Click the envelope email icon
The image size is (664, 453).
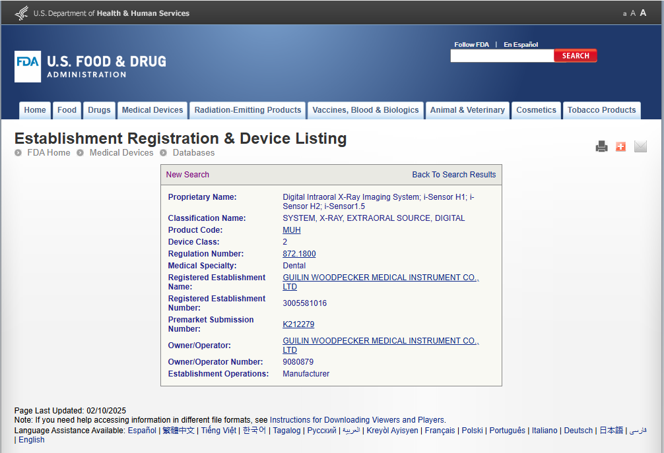pyautogui.click(x=640, y=146)
